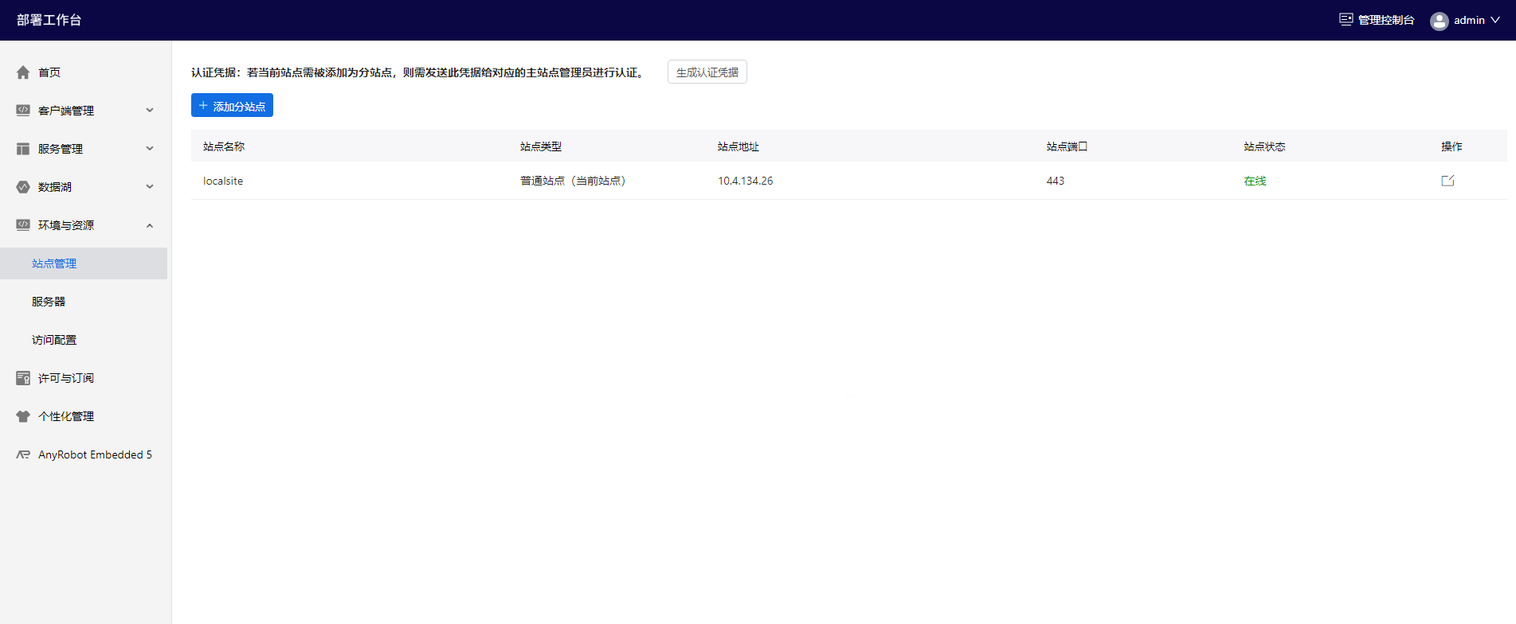Click the admin user avatar
The height and width of the screenshot is (624, 1516).
point(1440,21)
